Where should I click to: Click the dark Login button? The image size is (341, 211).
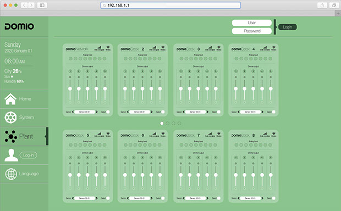tap(288, 27)
